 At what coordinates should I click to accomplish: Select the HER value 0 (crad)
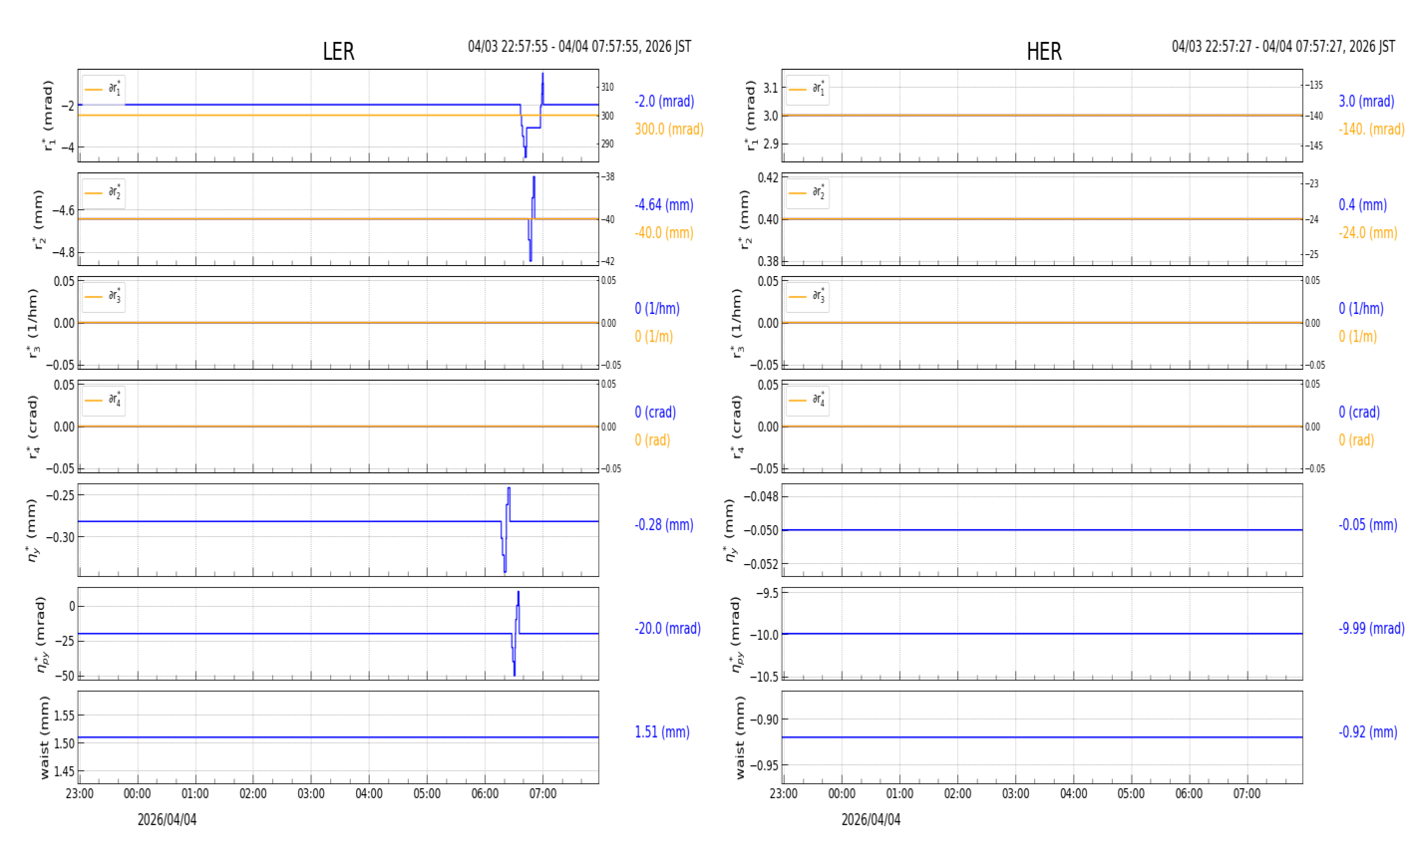coord(1359,413)
